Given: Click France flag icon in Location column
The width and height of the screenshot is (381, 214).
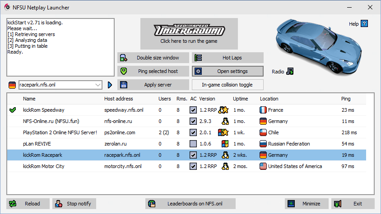Looking at the screenshot, I should click(x=263, y=110).
